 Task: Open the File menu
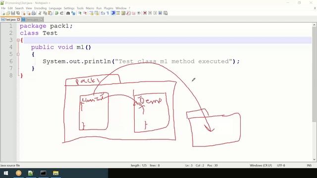3,8
